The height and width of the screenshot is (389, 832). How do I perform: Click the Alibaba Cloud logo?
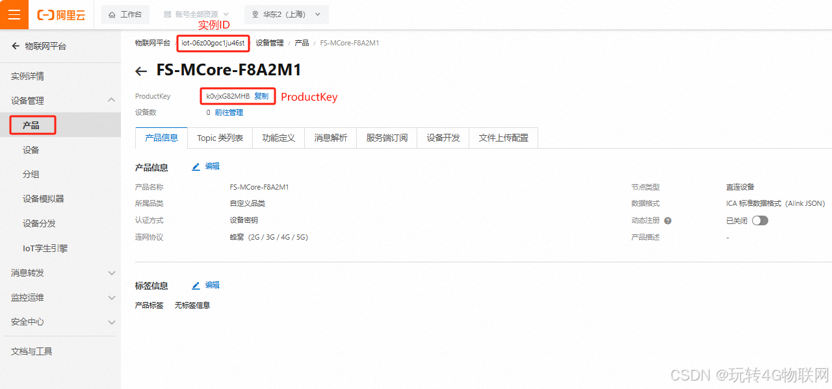pyautogui.click(x=61, y=14)
